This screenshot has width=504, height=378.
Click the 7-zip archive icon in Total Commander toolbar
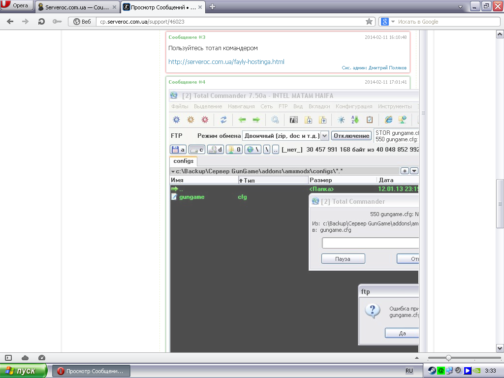click(294, 120)
